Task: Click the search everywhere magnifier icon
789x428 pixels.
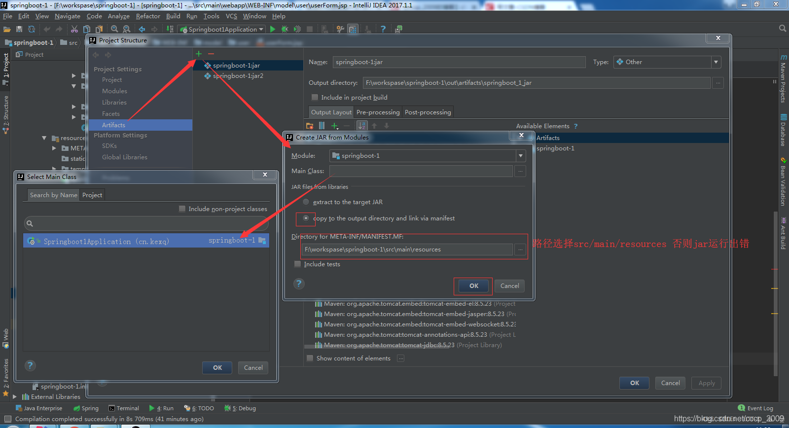Action: [783, 29]
